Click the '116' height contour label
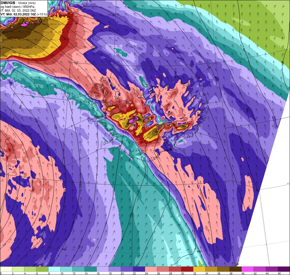Screen dimensions: 290x275 [36, 153]
